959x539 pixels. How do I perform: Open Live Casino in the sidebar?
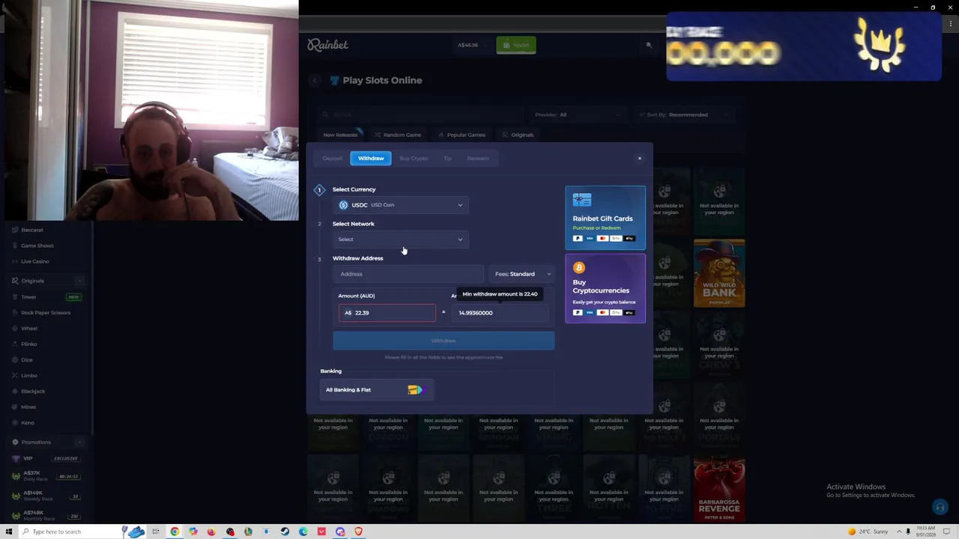35,261
